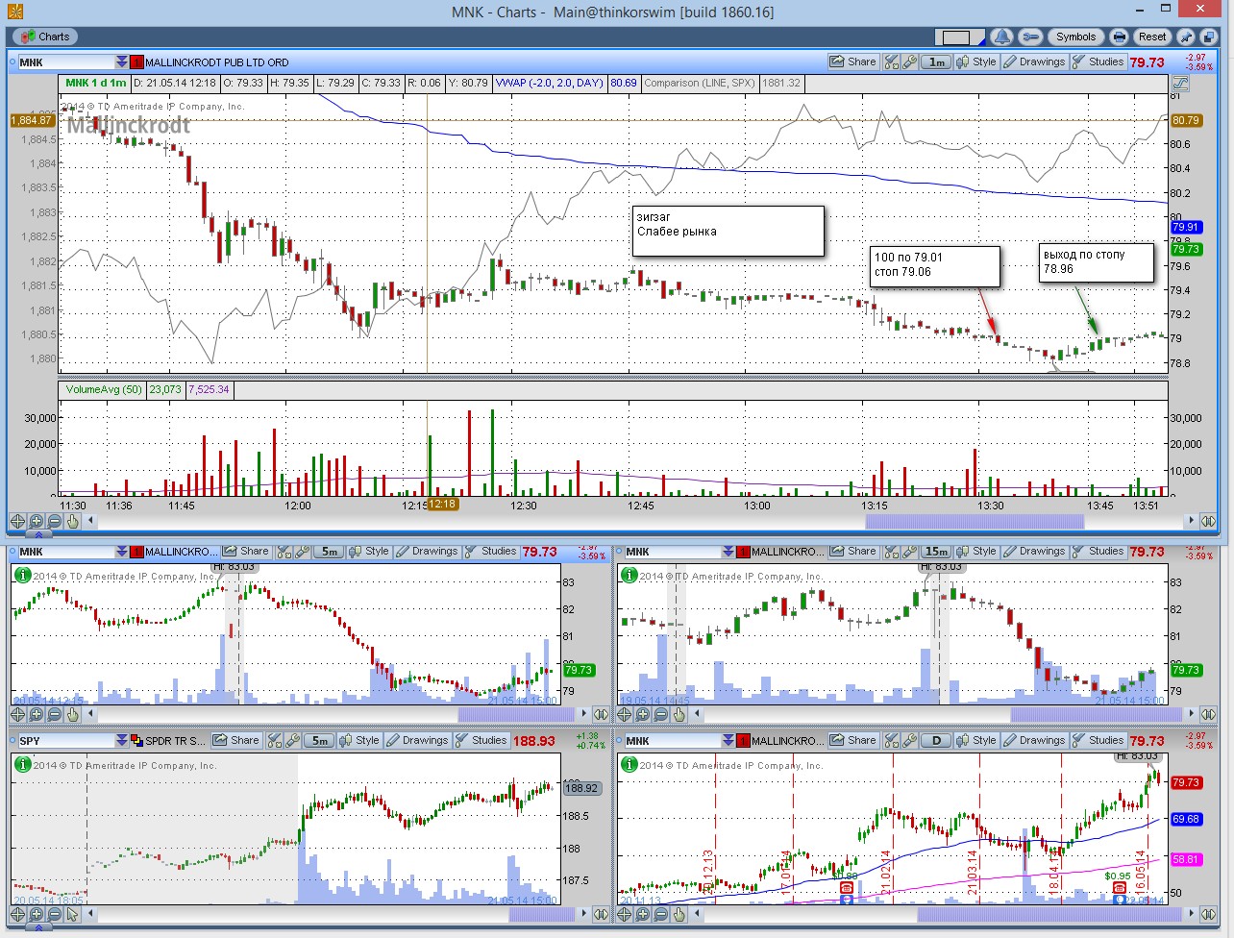1234x938 pixels.
Task: Open Studies on the MNK 15m chart
Action: tap(1098, 552)
